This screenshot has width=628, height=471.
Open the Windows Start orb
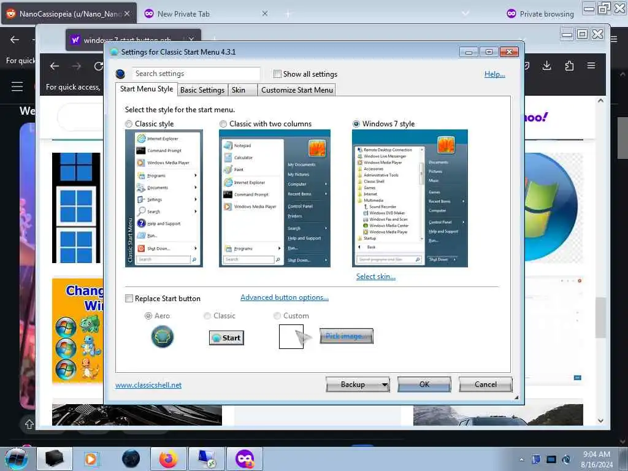tap(16, 459)
